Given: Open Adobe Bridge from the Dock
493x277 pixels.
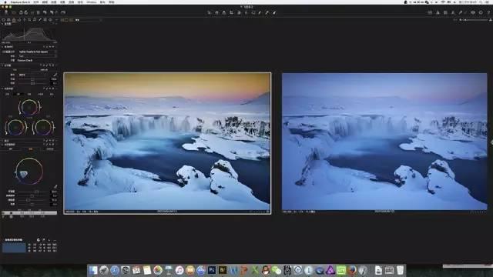Looking at the screenshot, I should coord(223,270).
